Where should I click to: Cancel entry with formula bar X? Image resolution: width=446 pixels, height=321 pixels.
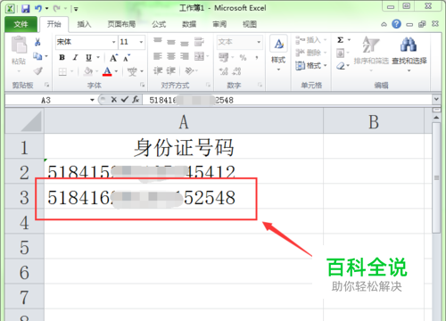coord(114,100)
